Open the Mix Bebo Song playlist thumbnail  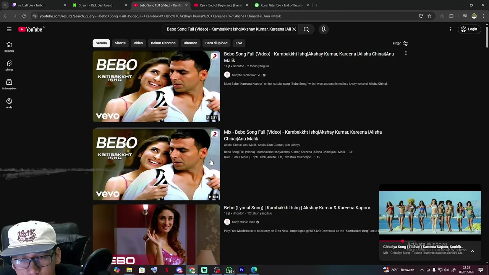pos(156,164)
